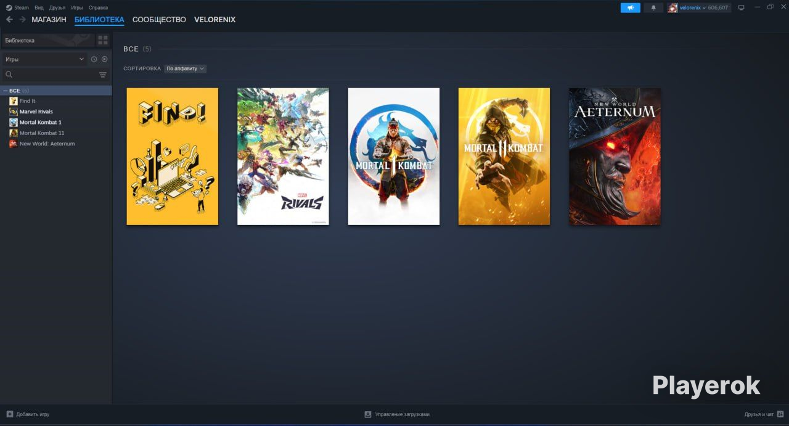
Task: Toggle the ready-to-play filter icon
Action: [104, 59]
